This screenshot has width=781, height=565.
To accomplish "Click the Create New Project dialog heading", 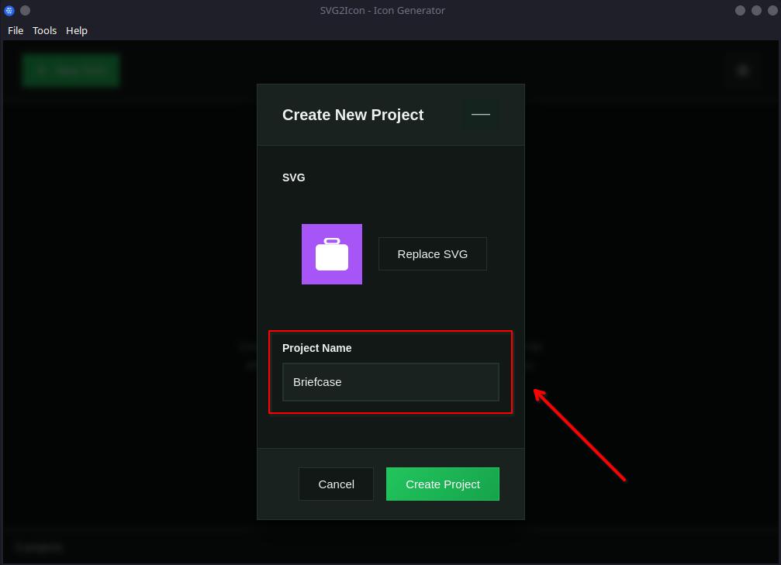I will coord(353,115).
